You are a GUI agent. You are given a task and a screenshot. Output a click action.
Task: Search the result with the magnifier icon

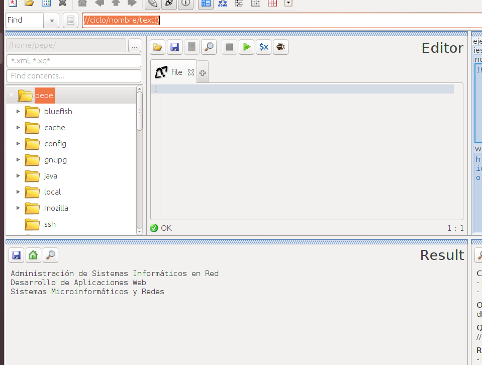point(50,255)
